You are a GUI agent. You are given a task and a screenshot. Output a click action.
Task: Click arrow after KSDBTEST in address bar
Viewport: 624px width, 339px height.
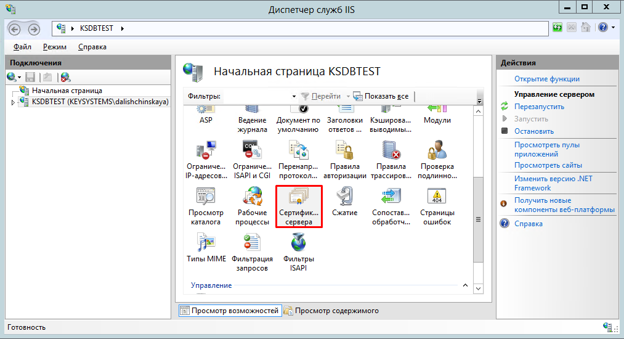[x=122, y=28]
